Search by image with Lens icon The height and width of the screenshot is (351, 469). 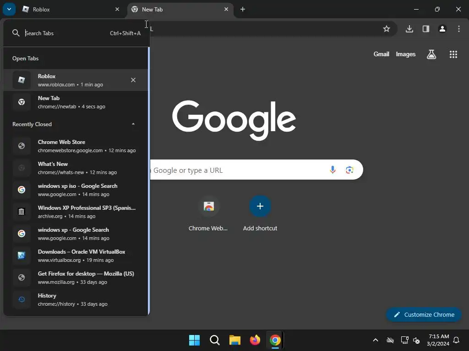pyautogui.click(x=349, y=170)
